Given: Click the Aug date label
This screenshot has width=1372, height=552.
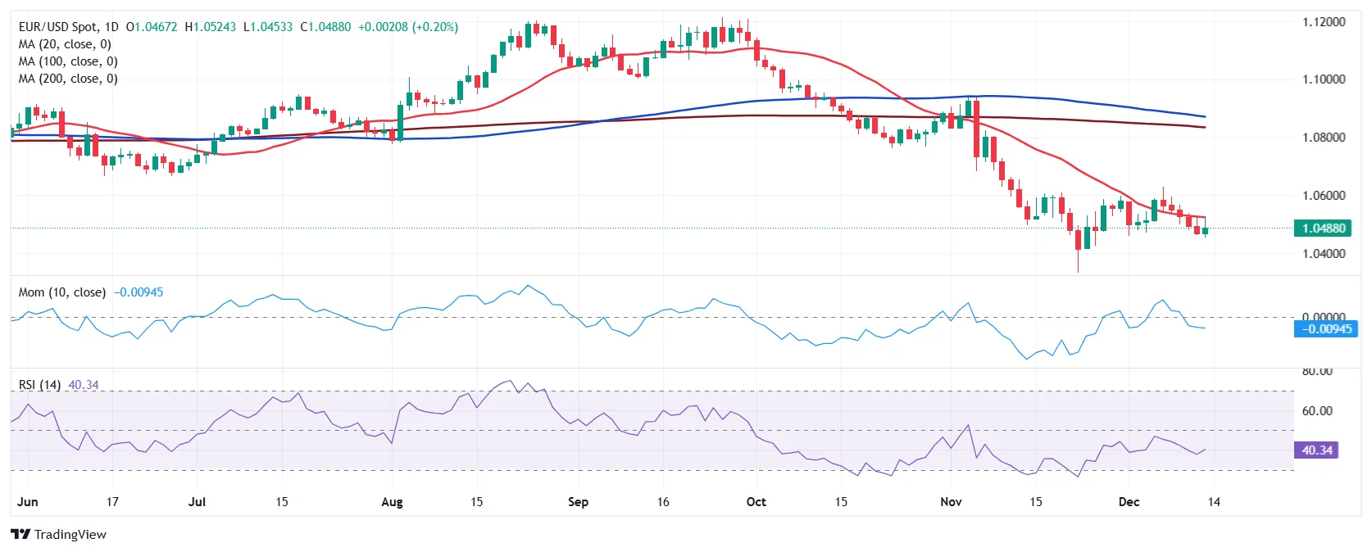Looking at the screenshot, I should pos(392,502).
